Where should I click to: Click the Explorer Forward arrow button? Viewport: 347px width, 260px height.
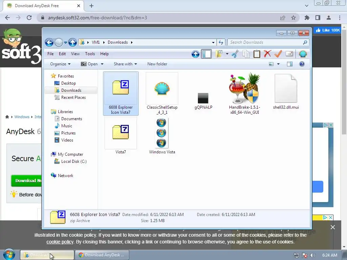[x=59, y=42]
